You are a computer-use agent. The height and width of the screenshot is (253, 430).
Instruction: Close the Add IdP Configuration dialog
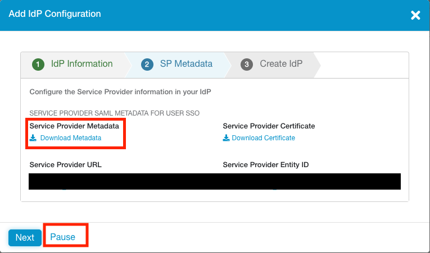click(x=415, y=15)
